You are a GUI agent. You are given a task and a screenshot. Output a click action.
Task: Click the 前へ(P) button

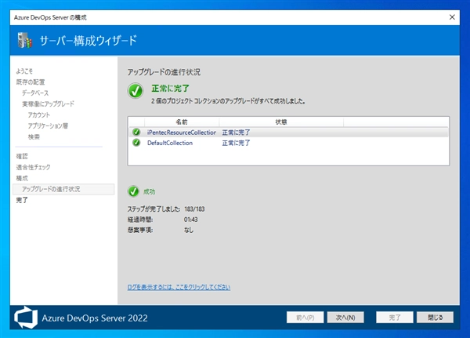(305, 318)
